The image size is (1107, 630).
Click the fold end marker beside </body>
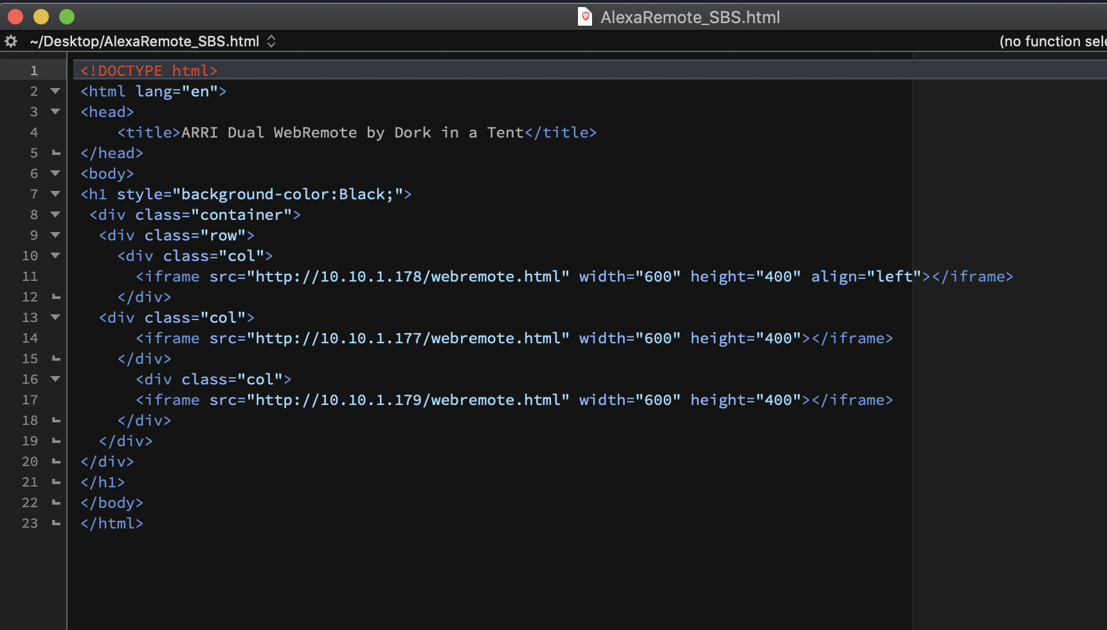click(x=56, y=503)
